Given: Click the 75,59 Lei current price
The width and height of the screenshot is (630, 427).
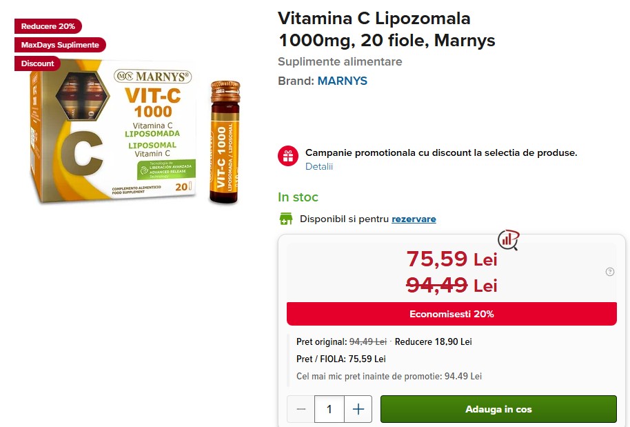Looking at the screenshot, I should tap(452, 259).
